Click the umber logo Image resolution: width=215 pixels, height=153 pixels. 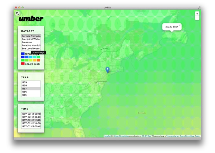tap(31, 19)
